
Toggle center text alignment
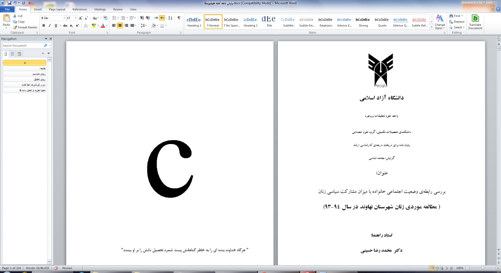coord(120,25)
